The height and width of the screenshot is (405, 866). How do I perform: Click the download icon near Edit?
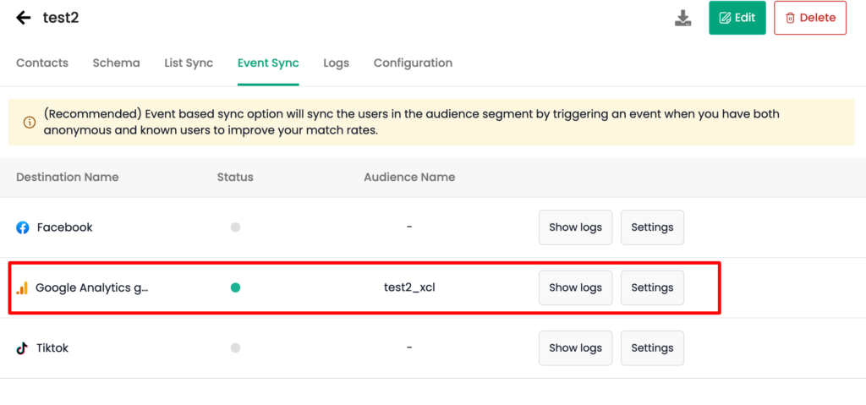tap(683, 18)
